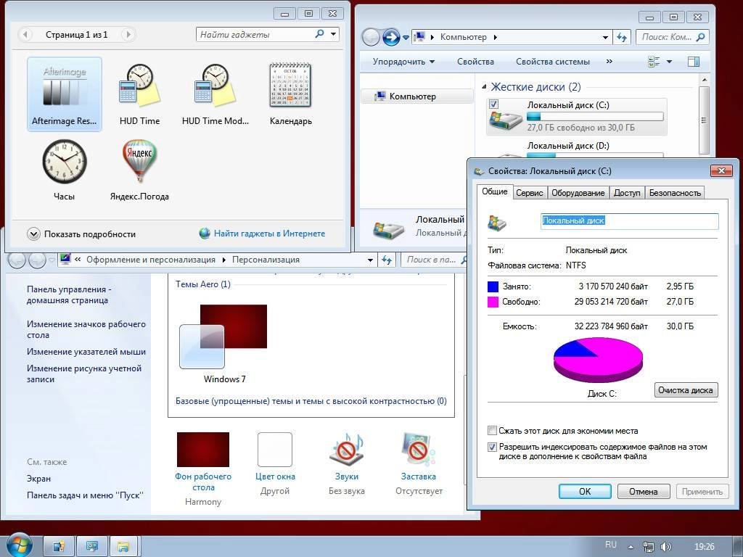Open the first pinned taskbar window icon
The image size is (743, 557).
pyautogui.click(x=59, y=546)
